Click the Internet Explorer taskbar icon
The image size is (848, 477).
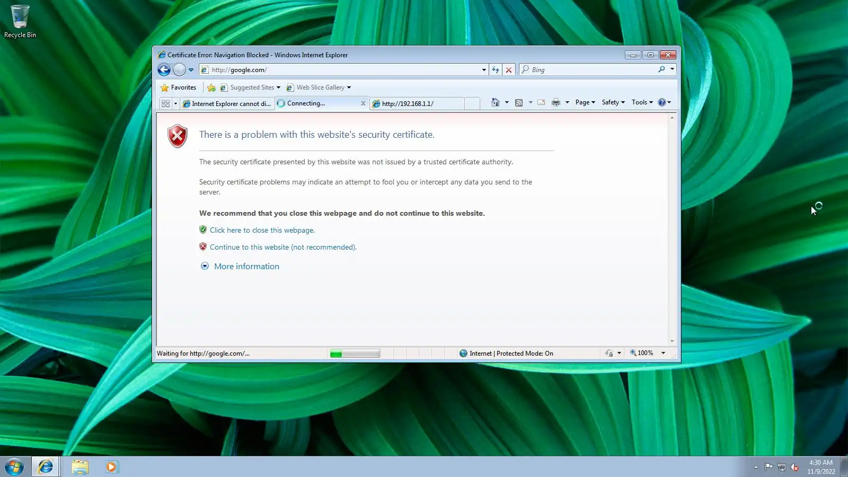pos(46,467)
